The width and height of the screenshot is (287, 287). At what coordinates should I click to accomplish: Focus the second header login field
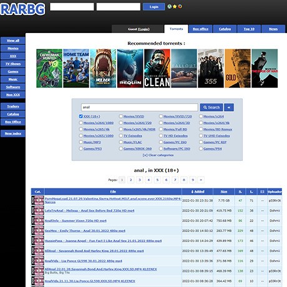pyautogui.click(x=119, y=7)
